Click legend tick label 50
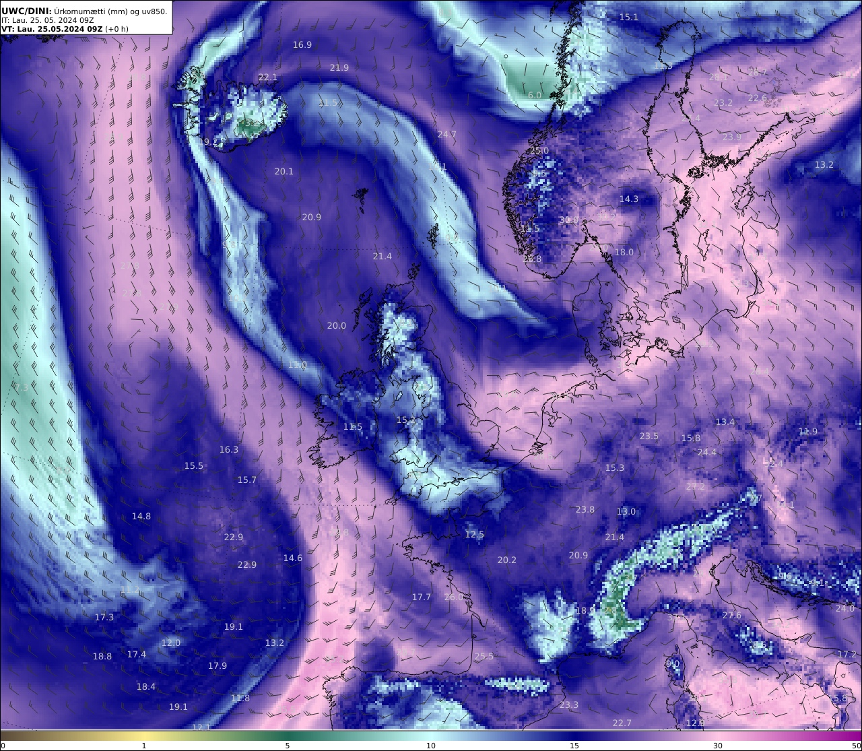 [x=857, y=746]
